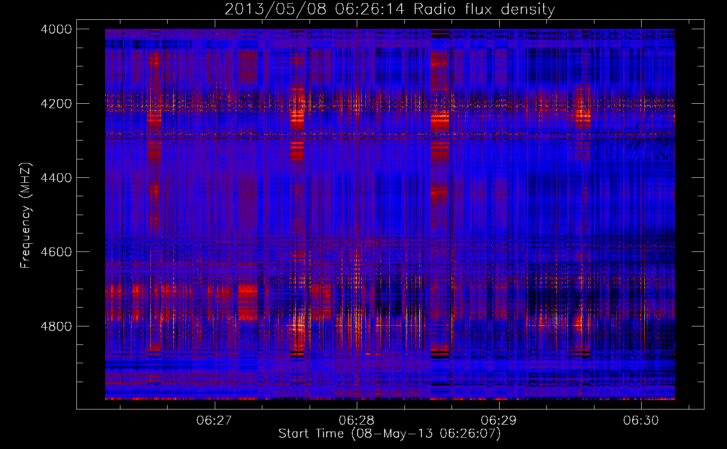Click the 06:30 time tick label

[x=641, y=420]
